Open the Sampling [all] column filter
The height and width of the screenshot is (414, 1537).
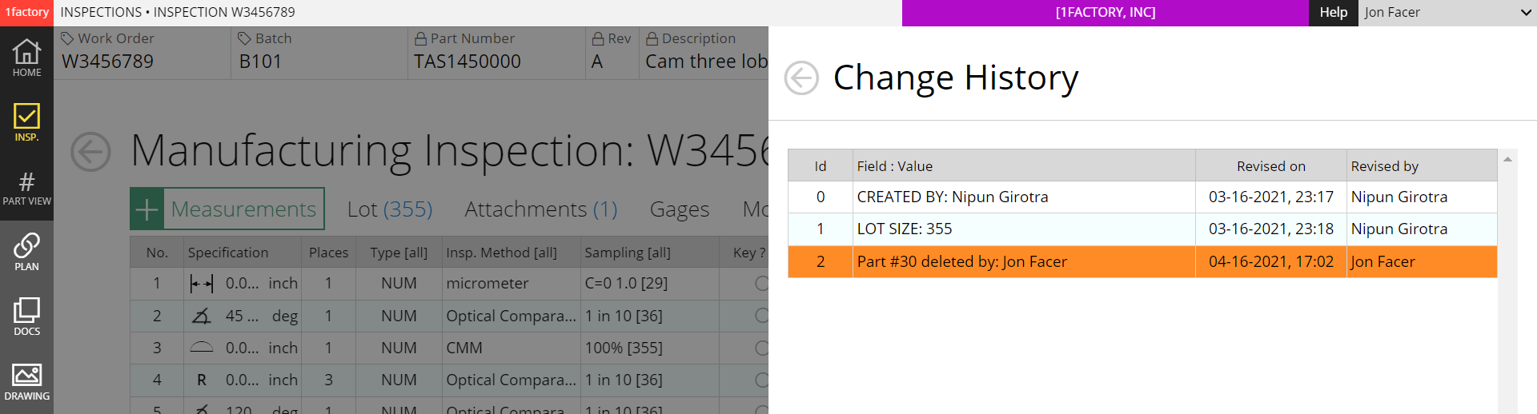point(627,253)
